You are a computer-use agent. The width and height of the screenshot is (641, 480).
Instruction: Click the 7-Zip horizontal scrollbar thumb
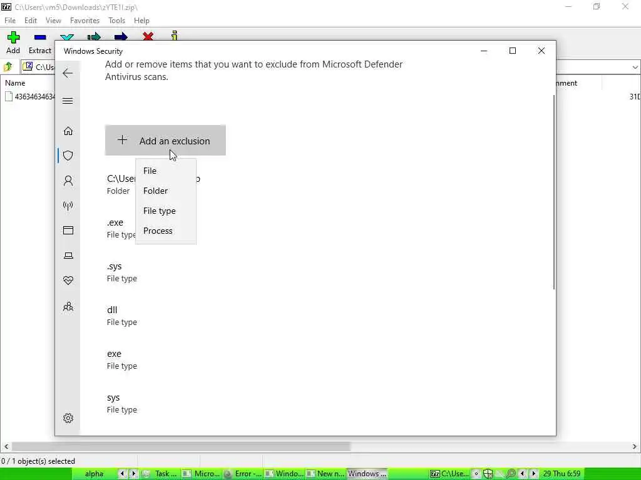pyautogui.click(x=181, y=446)
